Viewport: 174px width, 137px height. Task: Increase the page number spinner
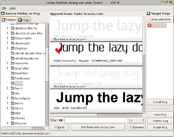point(143,119)
